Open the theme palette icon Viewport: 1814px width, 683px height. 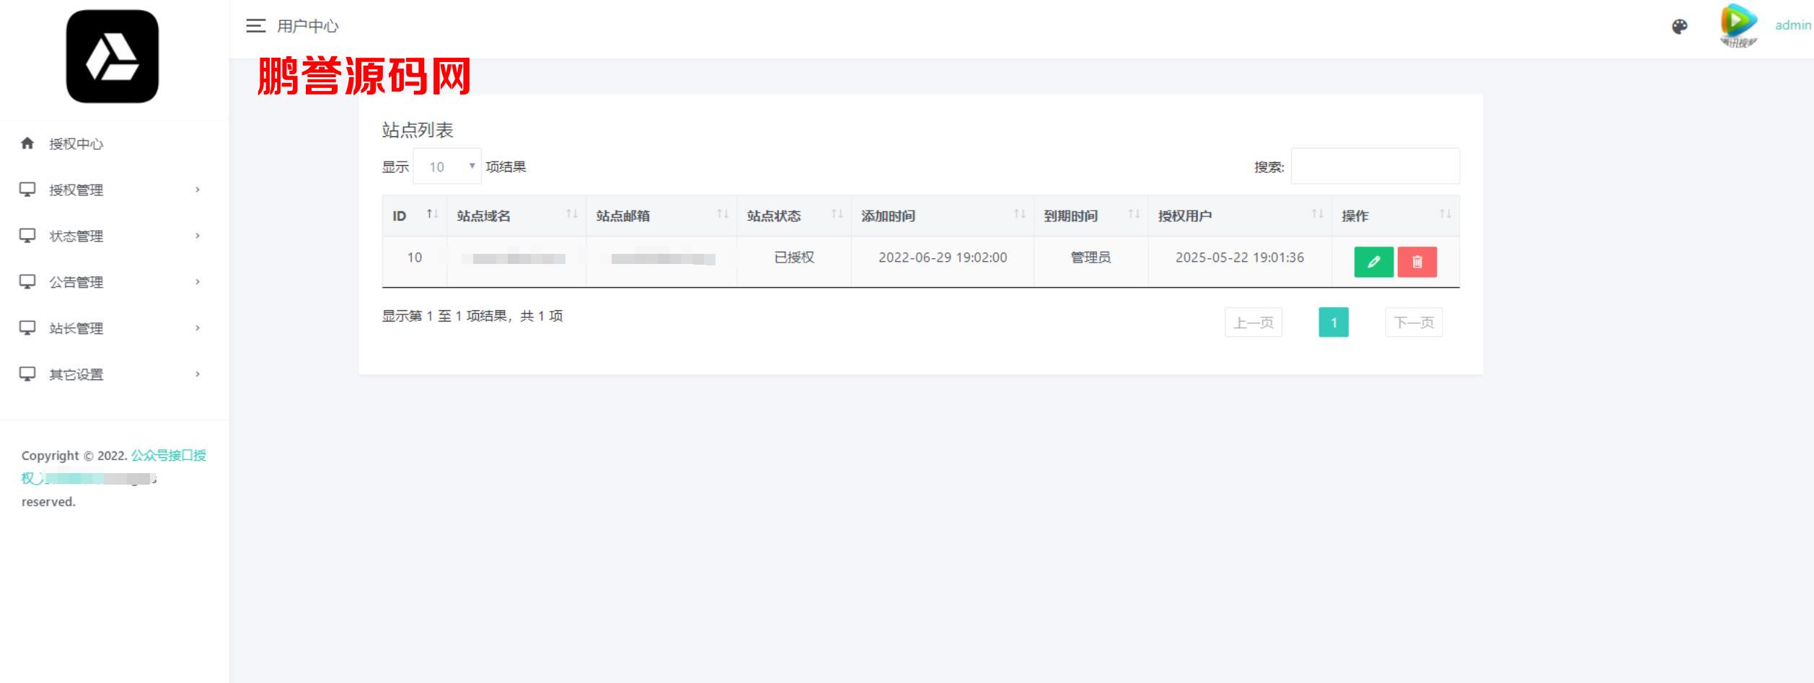coord(1679,27)
